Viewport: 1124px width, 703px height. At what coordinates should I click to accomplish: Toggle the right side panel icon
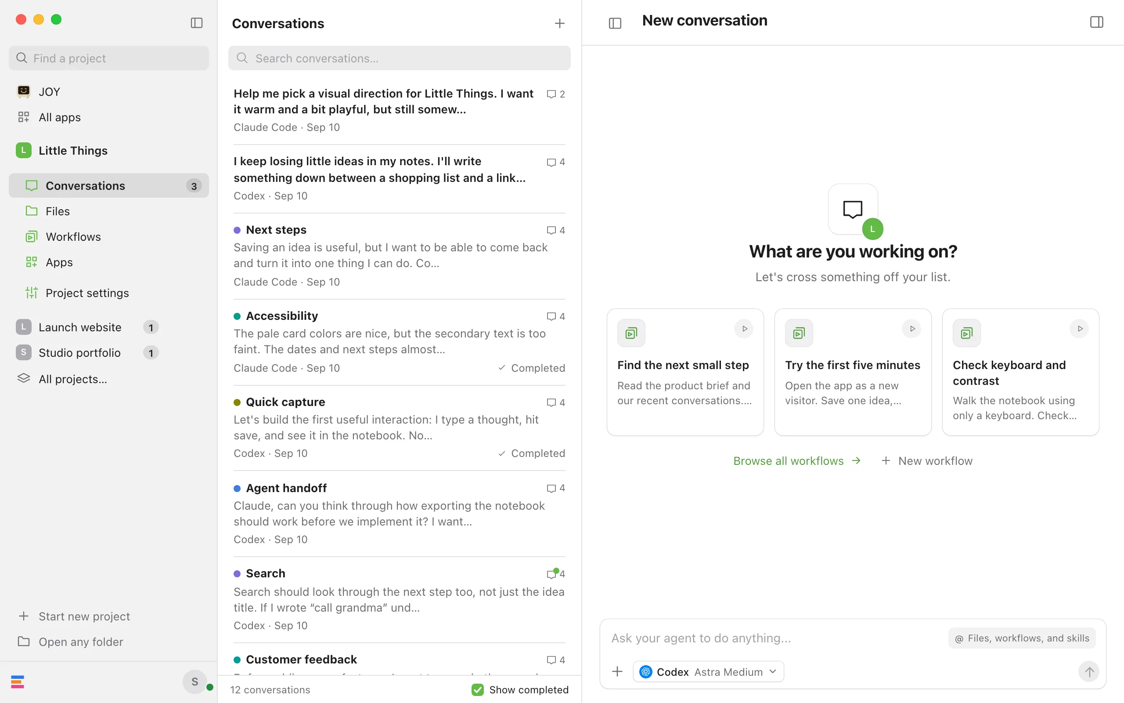pos(1097,22)
